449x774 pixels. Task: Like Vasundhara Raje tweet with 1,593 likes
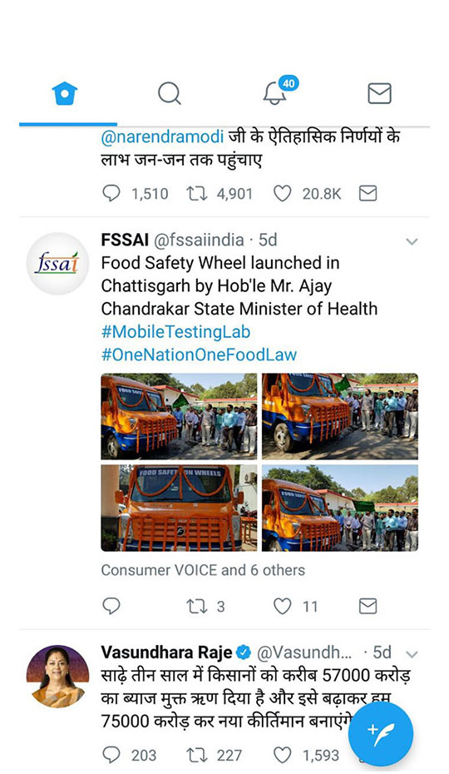tap(282, 755)
